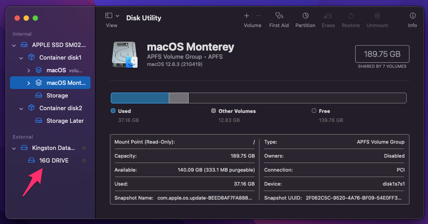Click the Erase drive icon

(x=328, y=16)
